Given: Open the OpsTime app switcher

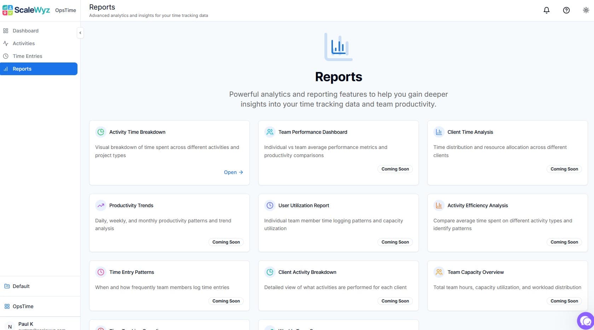Looking at the screenshot, I should point(23,306).
